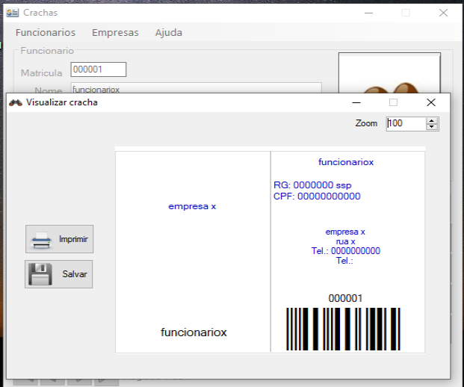This screenshot has height=387, width=464.
Task: Select the employee photo thumbnail
Action: (389, 73)
